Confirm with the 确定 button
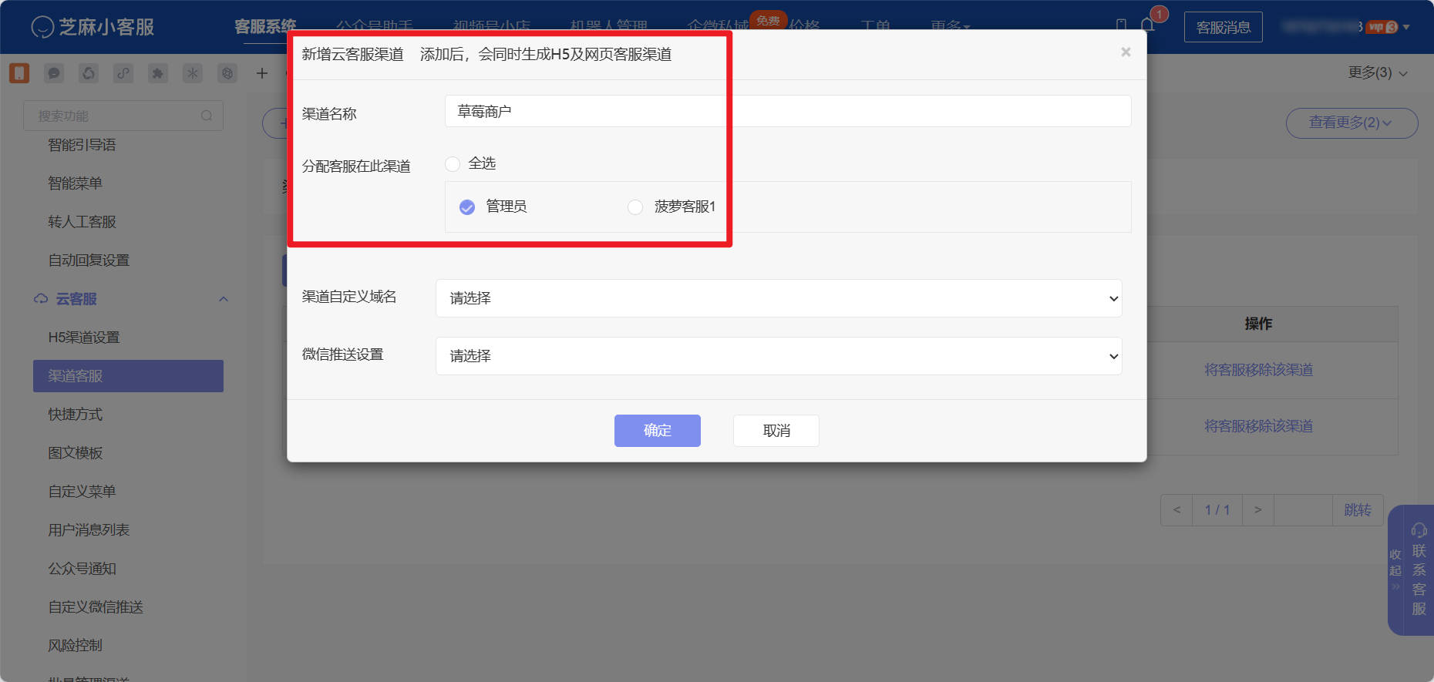1434x682 pixels. coord(658,431)
